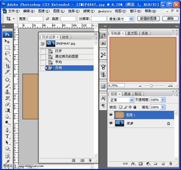Image resolution: width=181 pixels, height=170 pixels.
Task: Select the Crop tool in toolbox
Action: [7, 66]
